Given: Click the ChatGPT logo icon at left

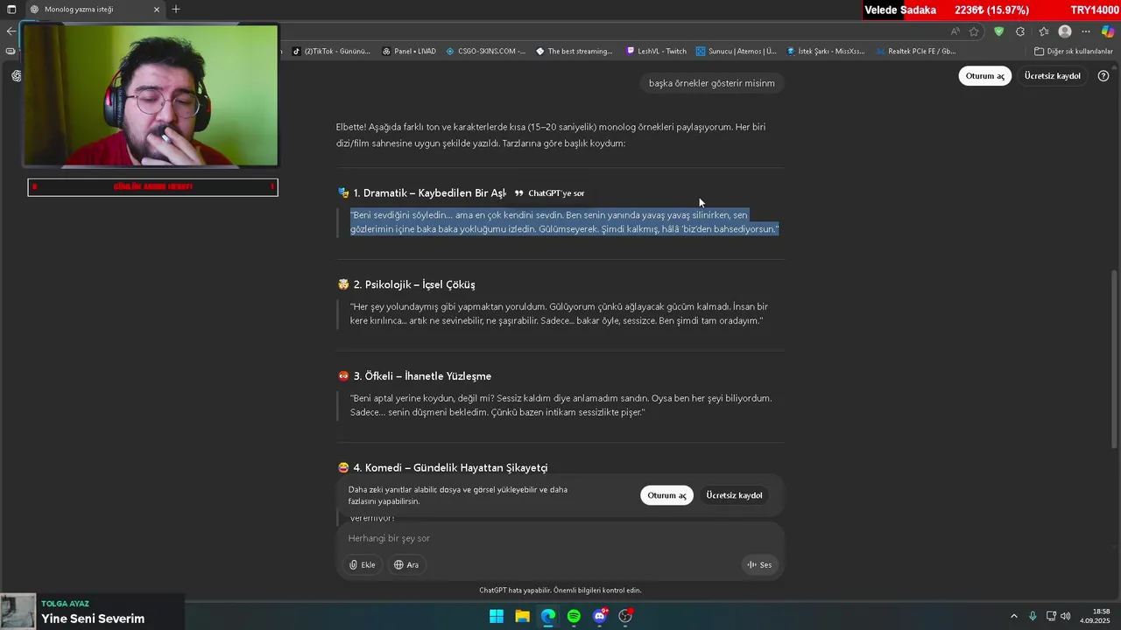Looking at the screenshot, I should coord(17,76).
